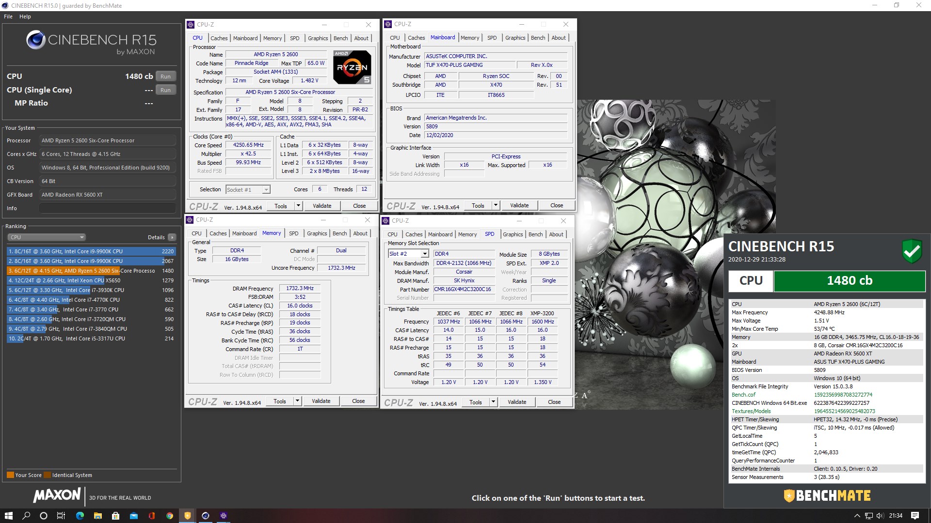
Task: Click the BENCHMATE logo at panel bottom
Action: 827,496
